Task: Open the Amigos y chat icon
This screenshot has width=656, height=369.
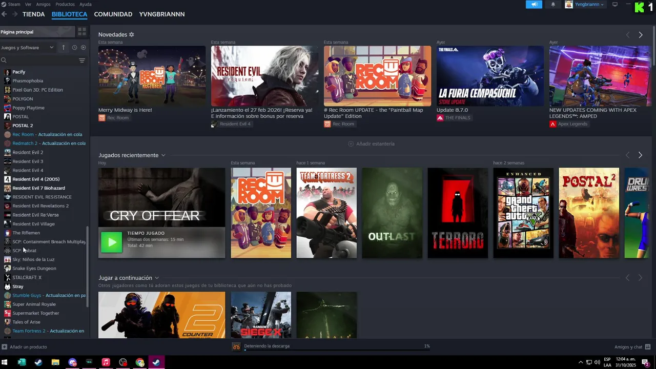Action: pos(648,347)
